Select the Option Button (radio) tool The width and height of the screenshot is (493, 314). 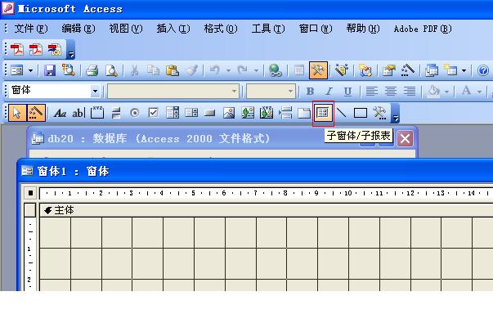(x=135, y=113)
